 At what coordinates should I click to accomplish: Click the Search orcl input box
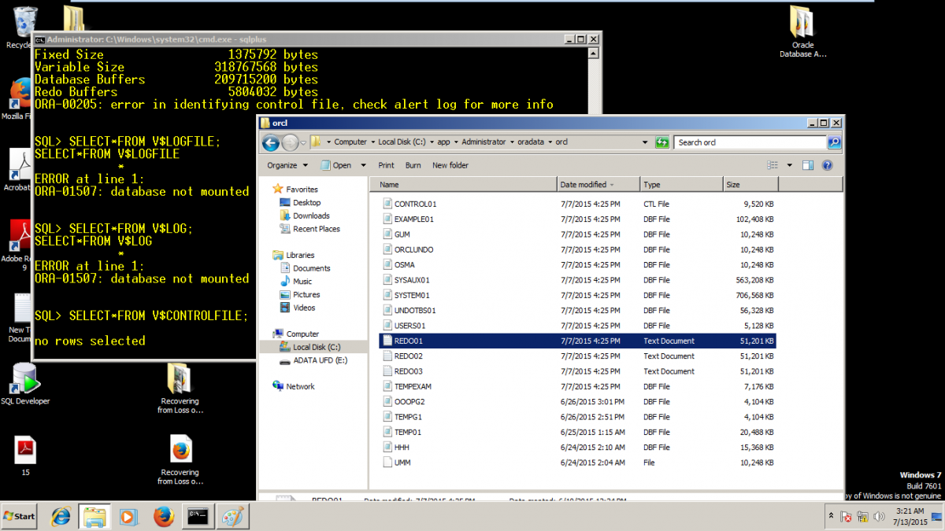(x=750, y=142)
